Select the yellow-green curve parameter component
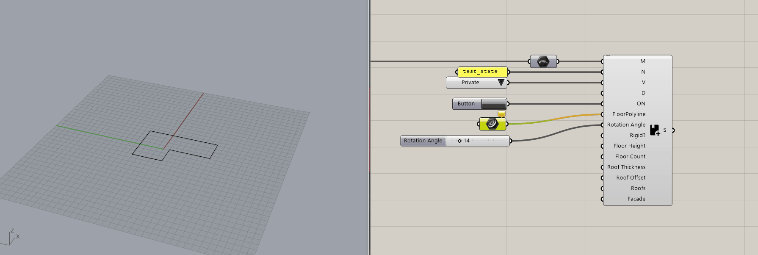This screenshot has height=255, width=758. (x=492, y=124)
